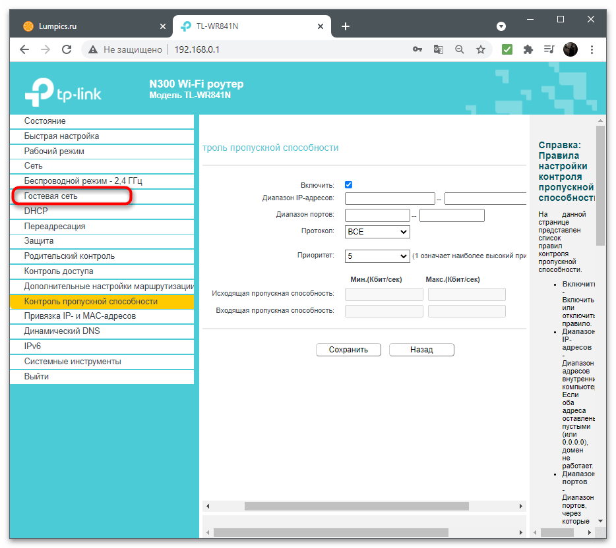Viewport: 616px width, 548px height.
Task: Close the TL-WR841N tab
Action: pyautogui.click(x=321, y=26)
